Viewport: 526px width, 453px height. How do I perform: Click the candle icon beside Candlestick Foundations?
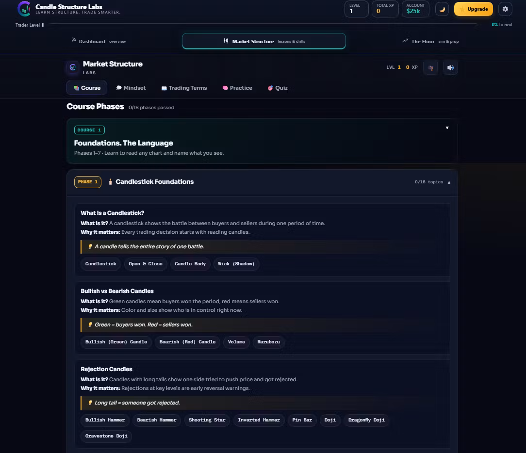[110, 182]
